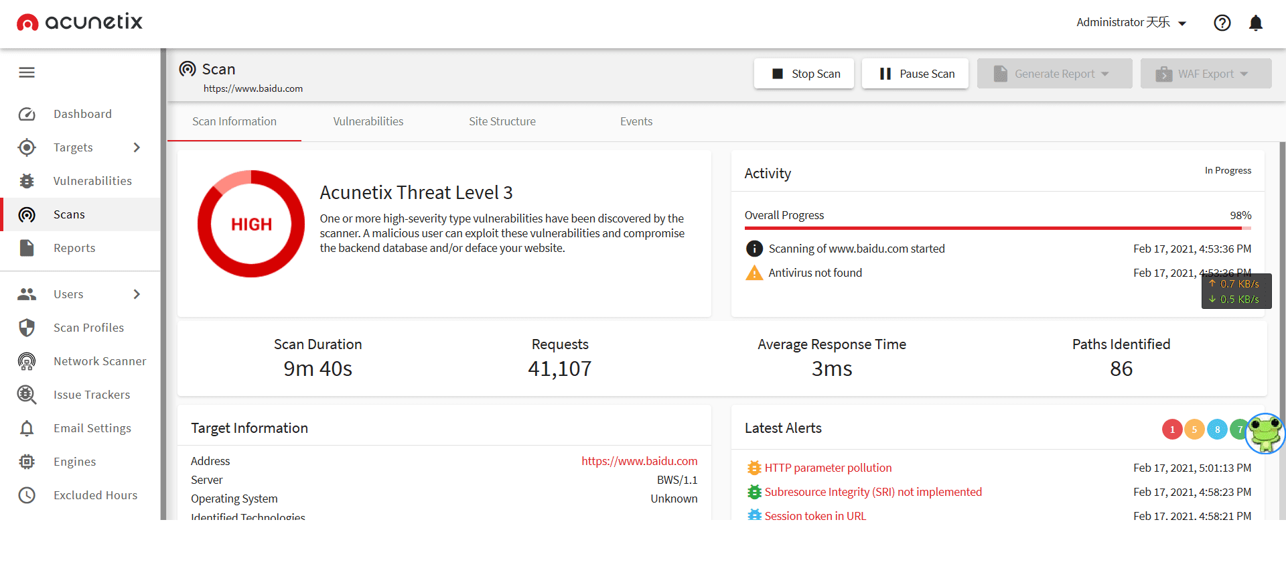1286x587 pixels.
Task: Open the Administrator account dropdown
Action: coord(1131,23)
